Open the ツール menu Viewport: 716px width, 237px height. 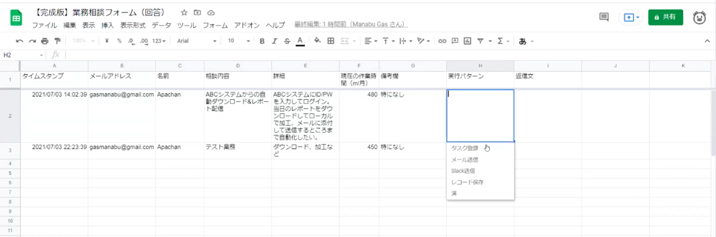click(187, 25)
